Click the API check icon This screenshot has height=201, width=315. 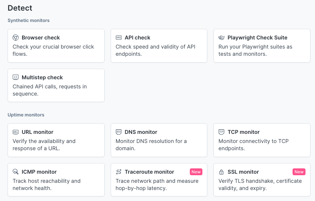pyautogui.click(x=119, y=38)
